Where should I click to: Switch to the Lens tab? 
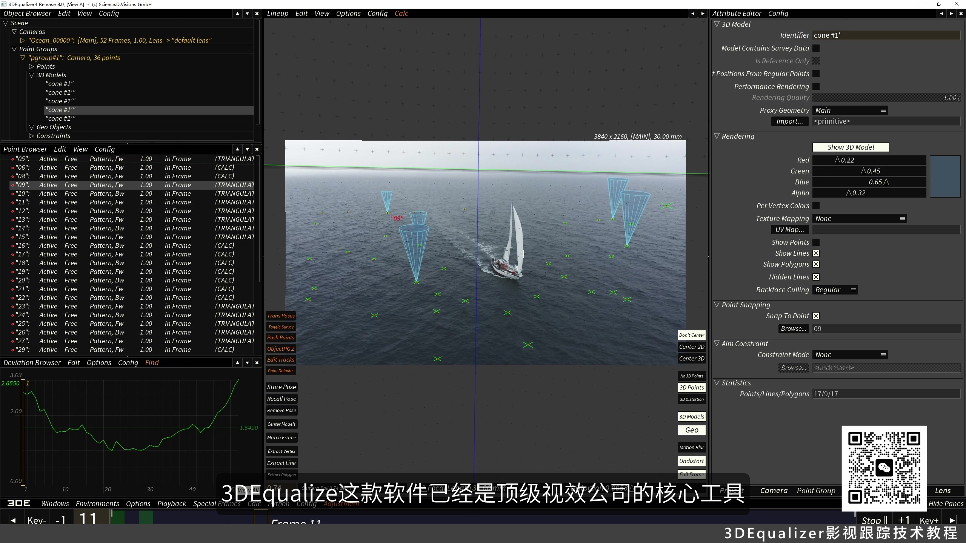(x=943, y=490)
